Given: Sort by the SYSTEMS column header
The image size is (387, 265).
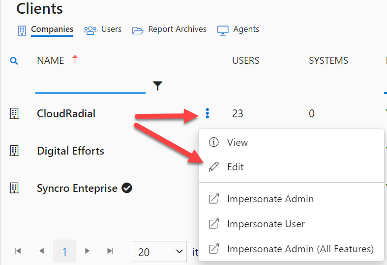Looking at the screenshot, I should click(328, 60).
